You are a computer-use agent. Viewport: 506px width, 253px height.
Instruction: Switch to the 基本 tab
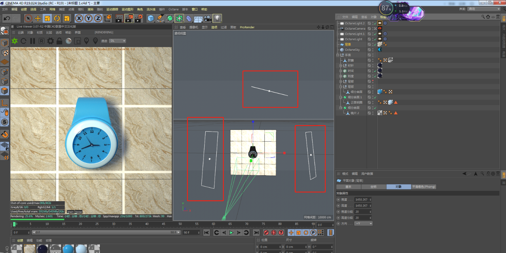349,187
